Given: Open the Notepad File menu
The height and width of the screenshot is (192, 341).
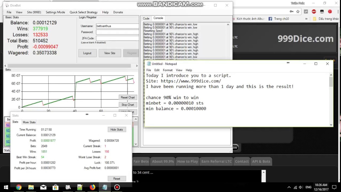Looking at the screenshot, I should coord(149,70).
